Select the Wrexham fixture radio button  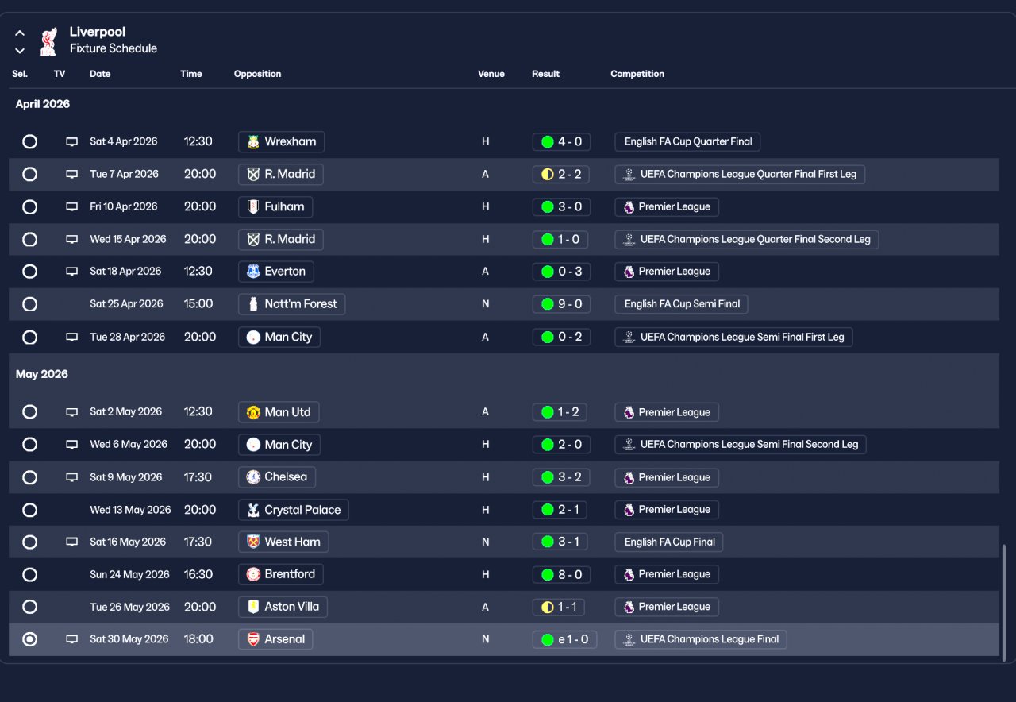(29, 142)
